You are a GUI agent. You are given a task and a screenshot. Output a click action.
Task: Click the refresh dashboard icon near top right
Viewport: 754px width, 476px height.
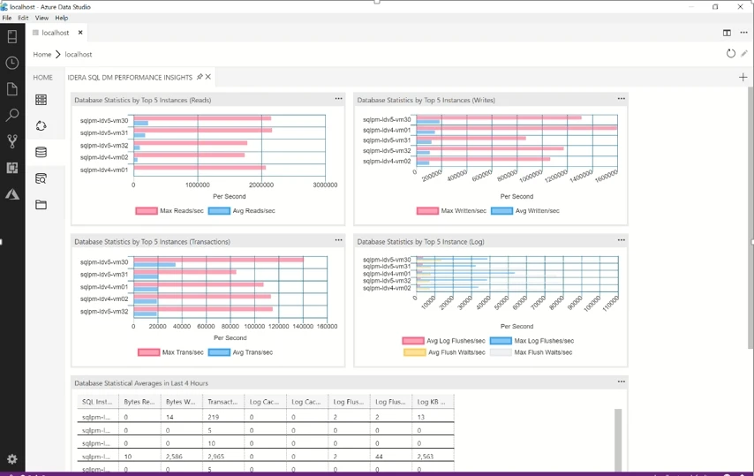click(730, 54)
